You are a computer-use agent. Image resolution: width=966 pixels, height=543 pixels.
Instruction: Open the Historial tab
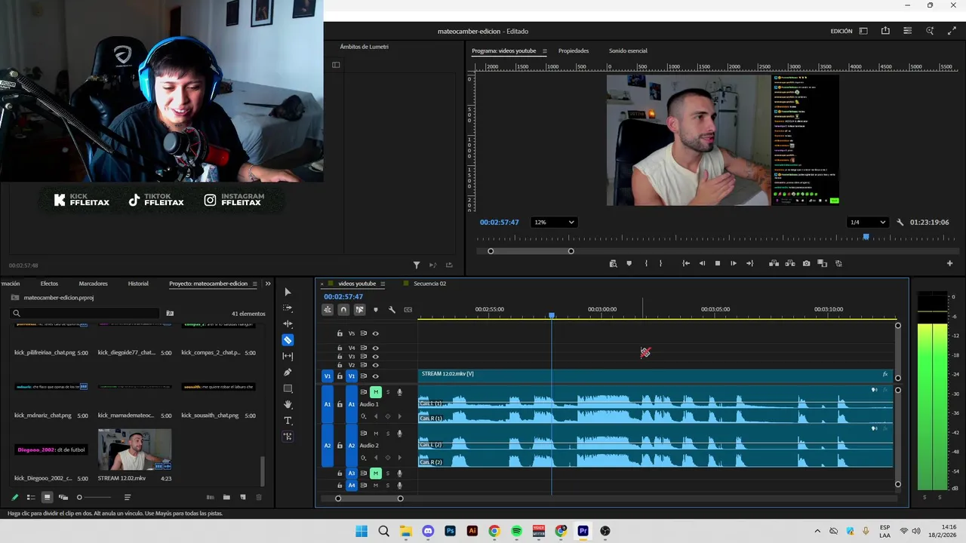pyautogui.click(x=138, y=284)
